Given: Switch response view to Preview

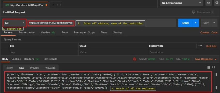Looking at the screenshot, I should pyautogui.click(x=35, y=68).
